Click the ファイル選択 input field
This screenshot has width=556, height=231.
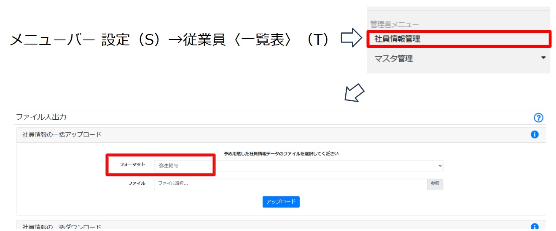290,184
